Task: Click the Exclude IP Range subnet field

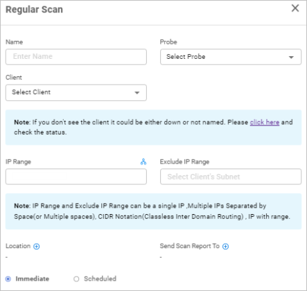Action: 231,177
